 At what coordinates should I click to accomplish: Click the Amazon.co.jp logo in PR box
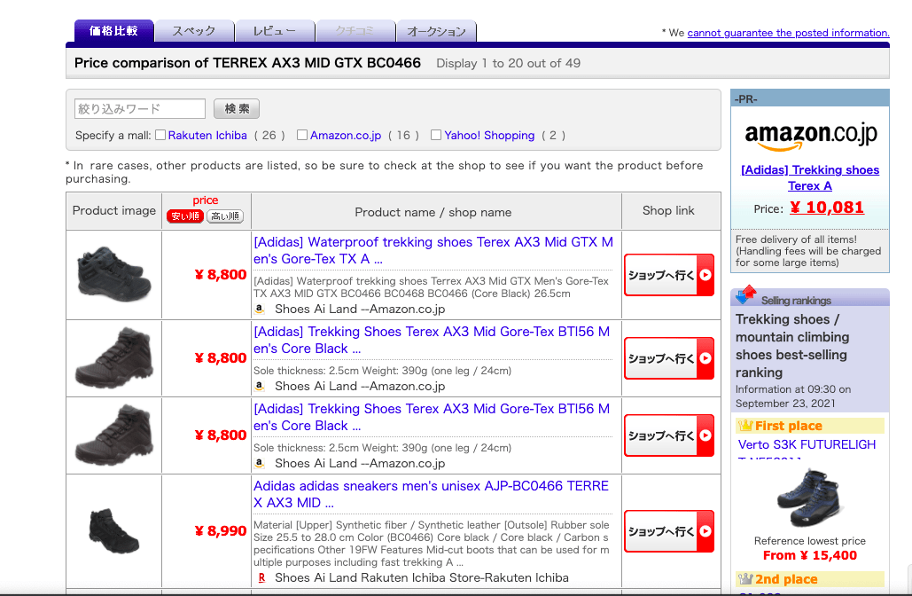[x=810, y=135]
